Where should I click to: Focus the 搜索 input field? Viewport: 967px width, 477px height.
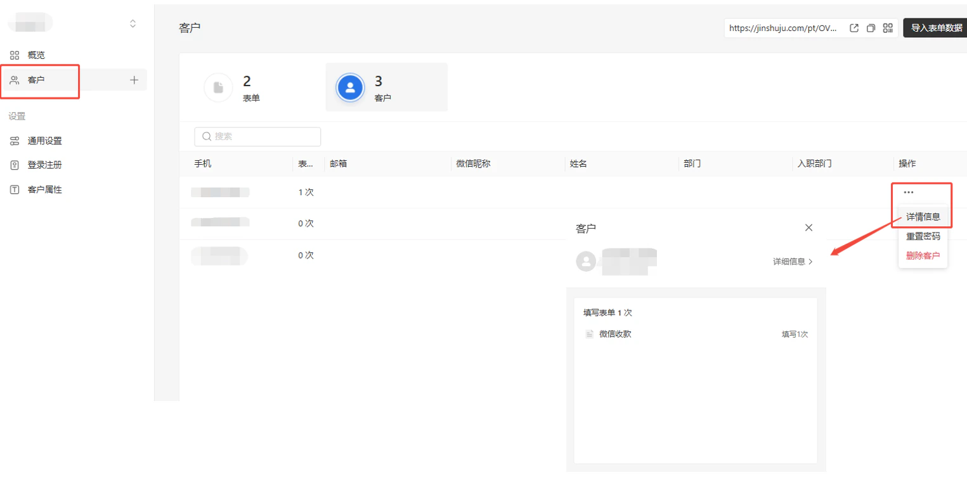click(x=257, y=137)
